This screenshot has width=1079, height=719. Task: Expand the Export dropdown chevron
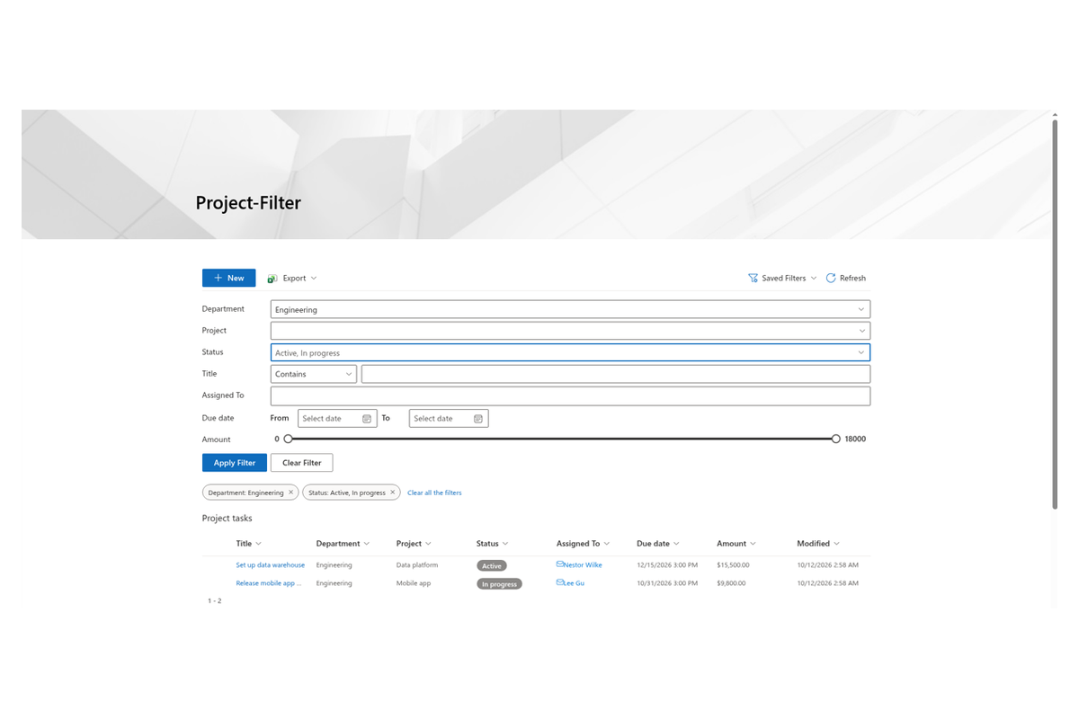(314, 279)
